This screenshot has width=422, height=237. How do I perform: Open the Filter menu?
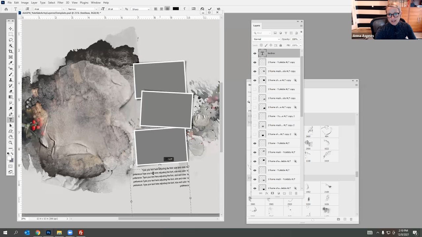tap(60, 3)
